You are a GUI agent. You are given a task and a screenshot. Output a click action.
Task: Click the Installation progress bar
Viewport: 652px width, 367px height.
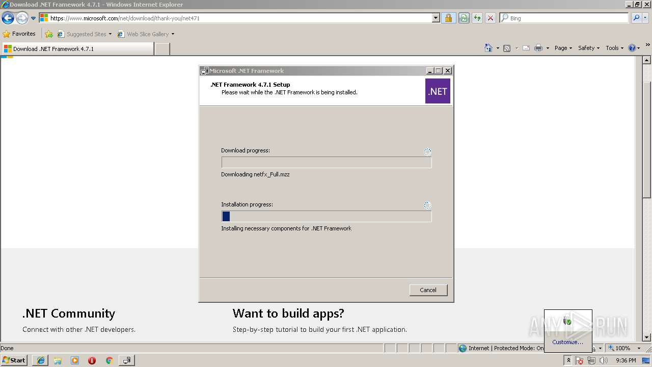click(327, 217)
